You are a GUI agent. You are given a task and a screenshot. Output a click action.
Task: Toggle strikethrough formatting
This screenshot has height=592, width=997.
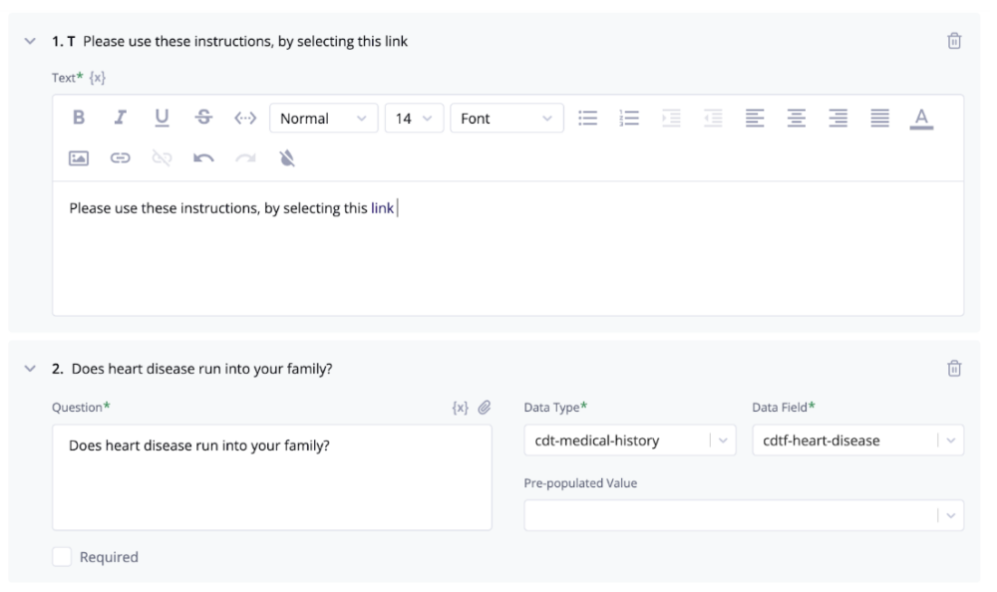[205, 118]
